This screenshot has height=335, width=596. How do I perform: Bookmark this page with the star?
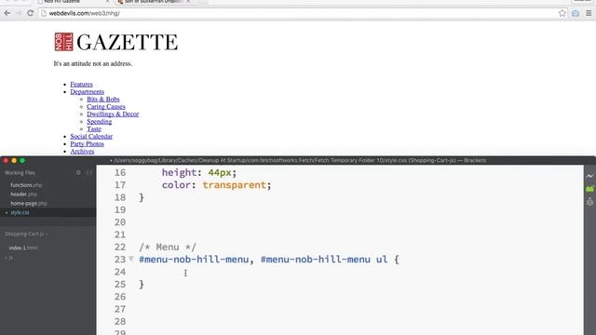pos(562,13)
